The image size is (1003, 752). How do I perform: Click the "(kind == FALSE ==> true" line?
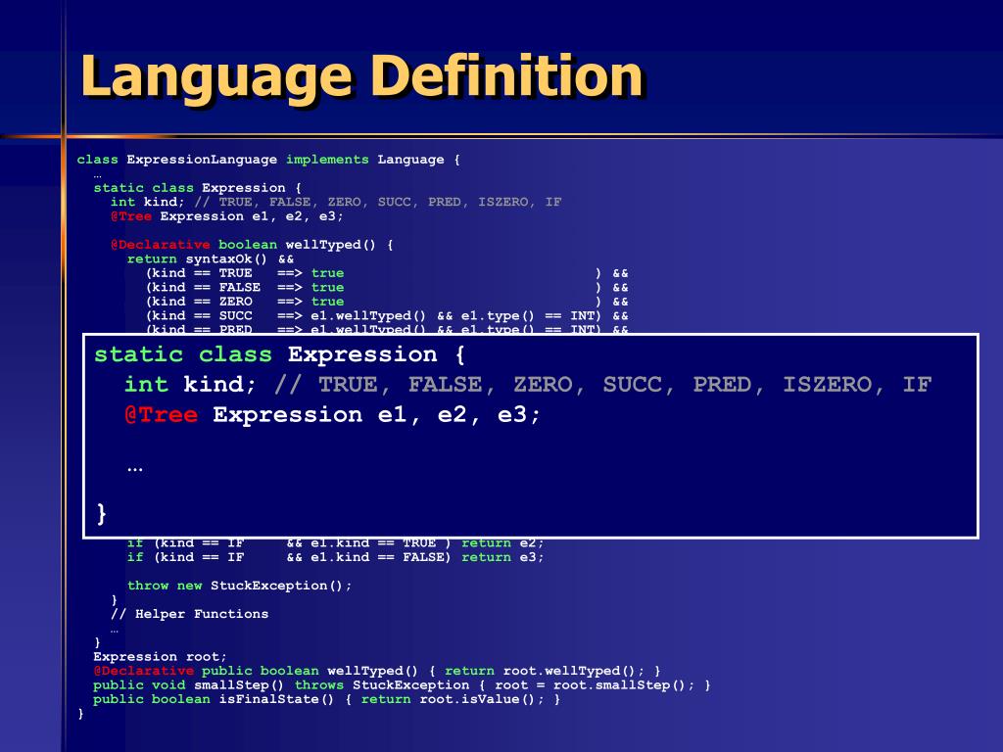coord(387,288)
